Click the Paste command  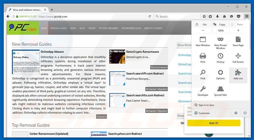[237, 24]
